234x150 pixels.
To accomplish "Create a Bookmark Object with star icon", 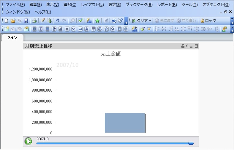I will pos(106,29).
